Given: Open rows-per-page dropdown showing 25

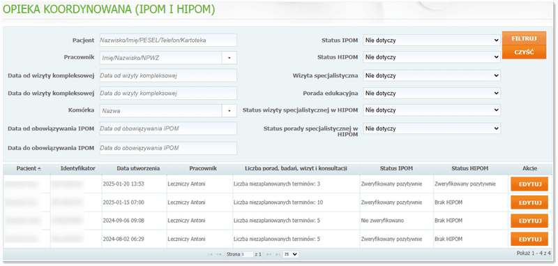Looking at the screenshot, I should click(291, 255).
